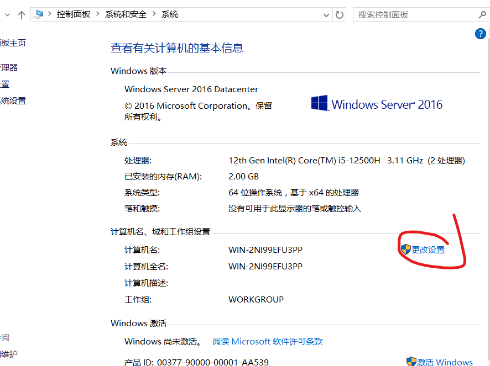
Task: Open the address bar history dropdown
Action: pos(326,15)
